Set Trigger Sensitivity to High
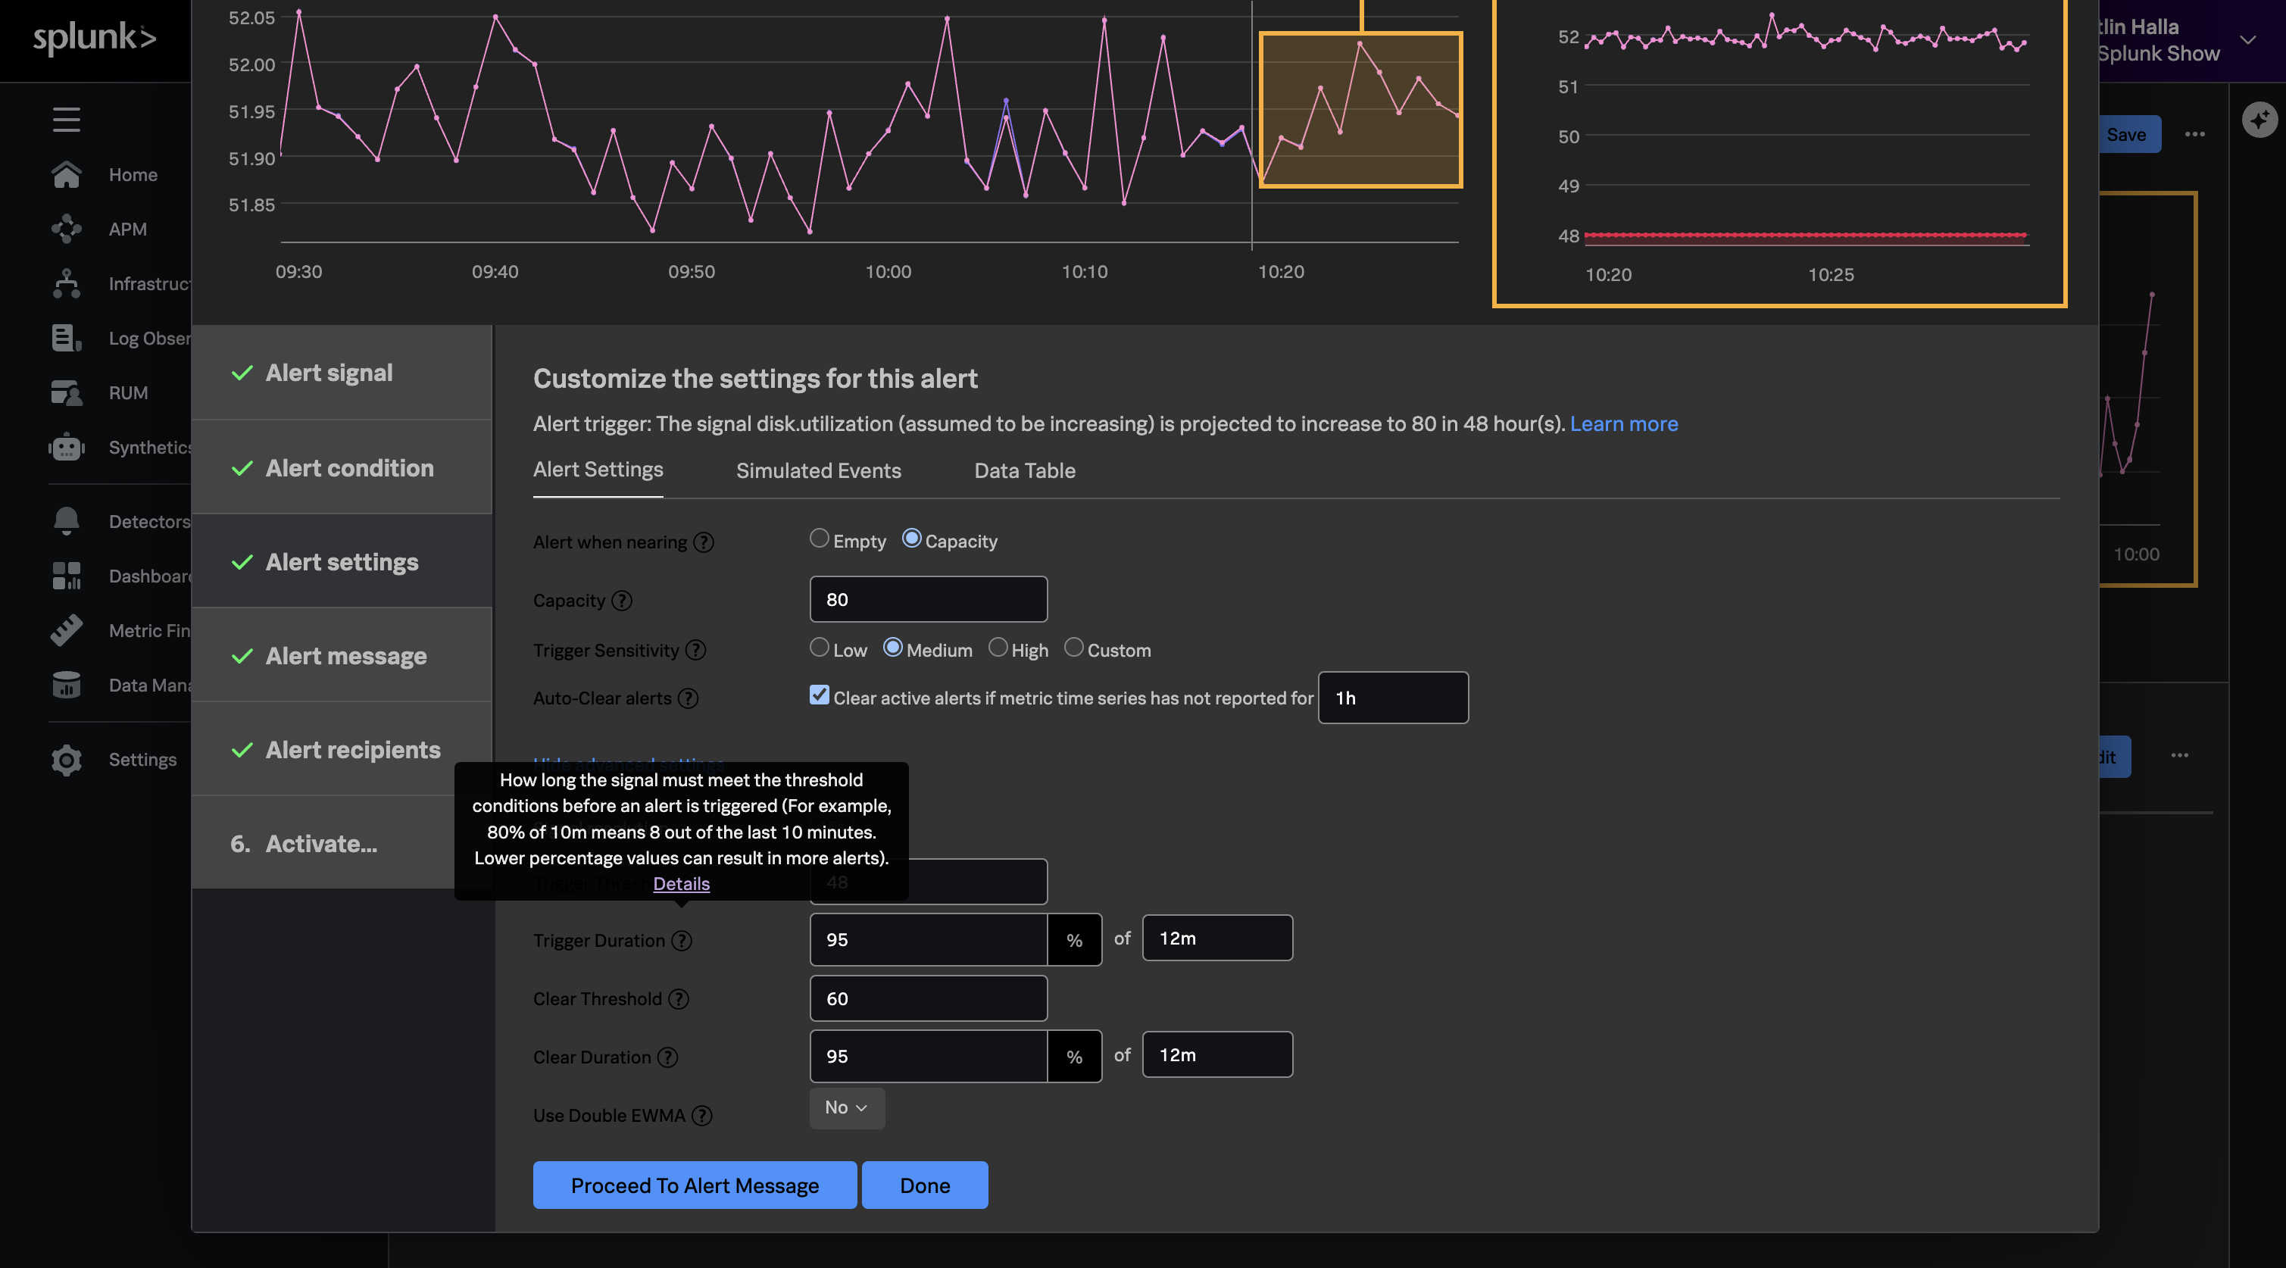This screenshot has width=2286, height=1268. [x=998, y=648]
